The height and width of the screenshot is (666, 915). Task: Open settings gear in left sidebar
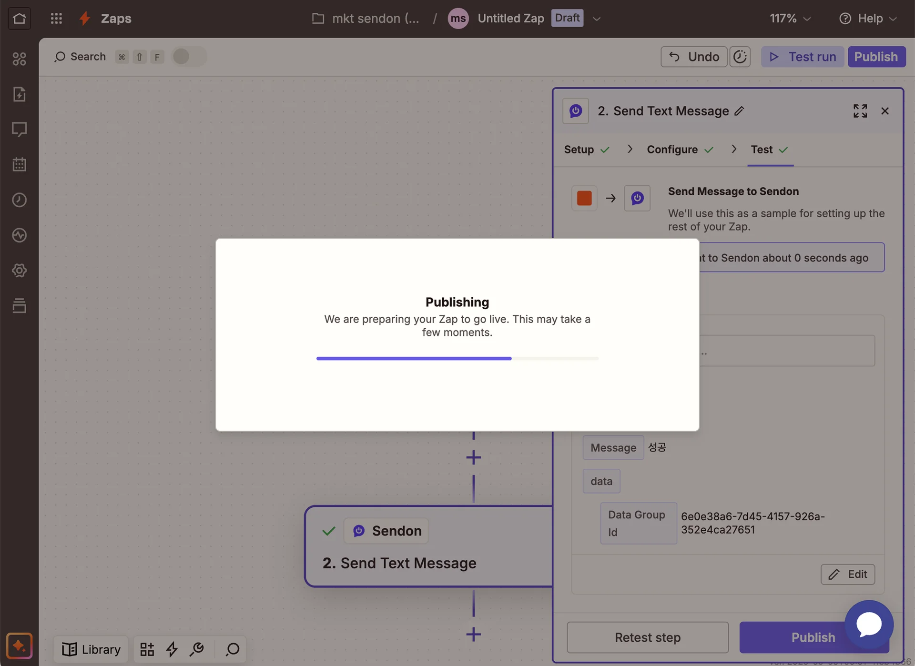click(x=19, y=271)
